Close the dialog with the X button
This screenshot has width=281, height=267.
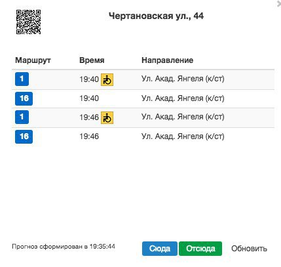(x=279, y=3)
